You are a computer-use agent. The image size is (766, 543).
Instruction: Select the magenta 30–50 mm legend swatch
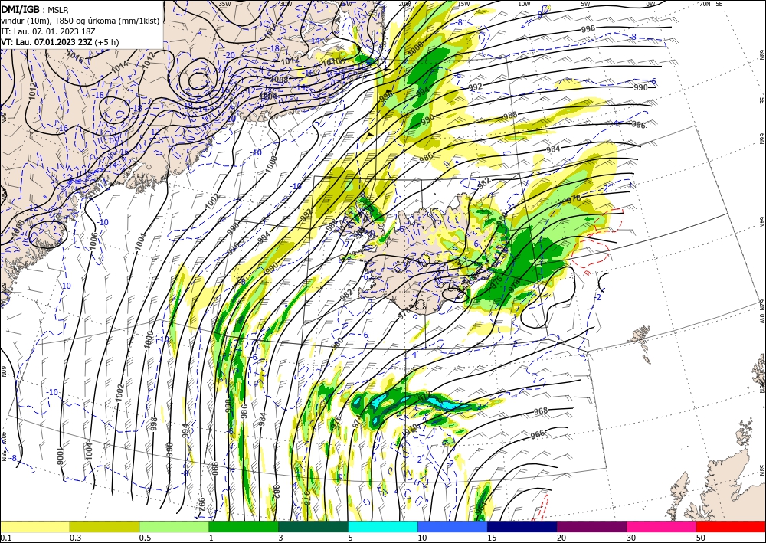(x=662, y=526)
